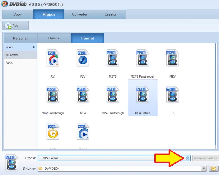
Task: Choose the MKV format icon
Action: click(173, 58)
